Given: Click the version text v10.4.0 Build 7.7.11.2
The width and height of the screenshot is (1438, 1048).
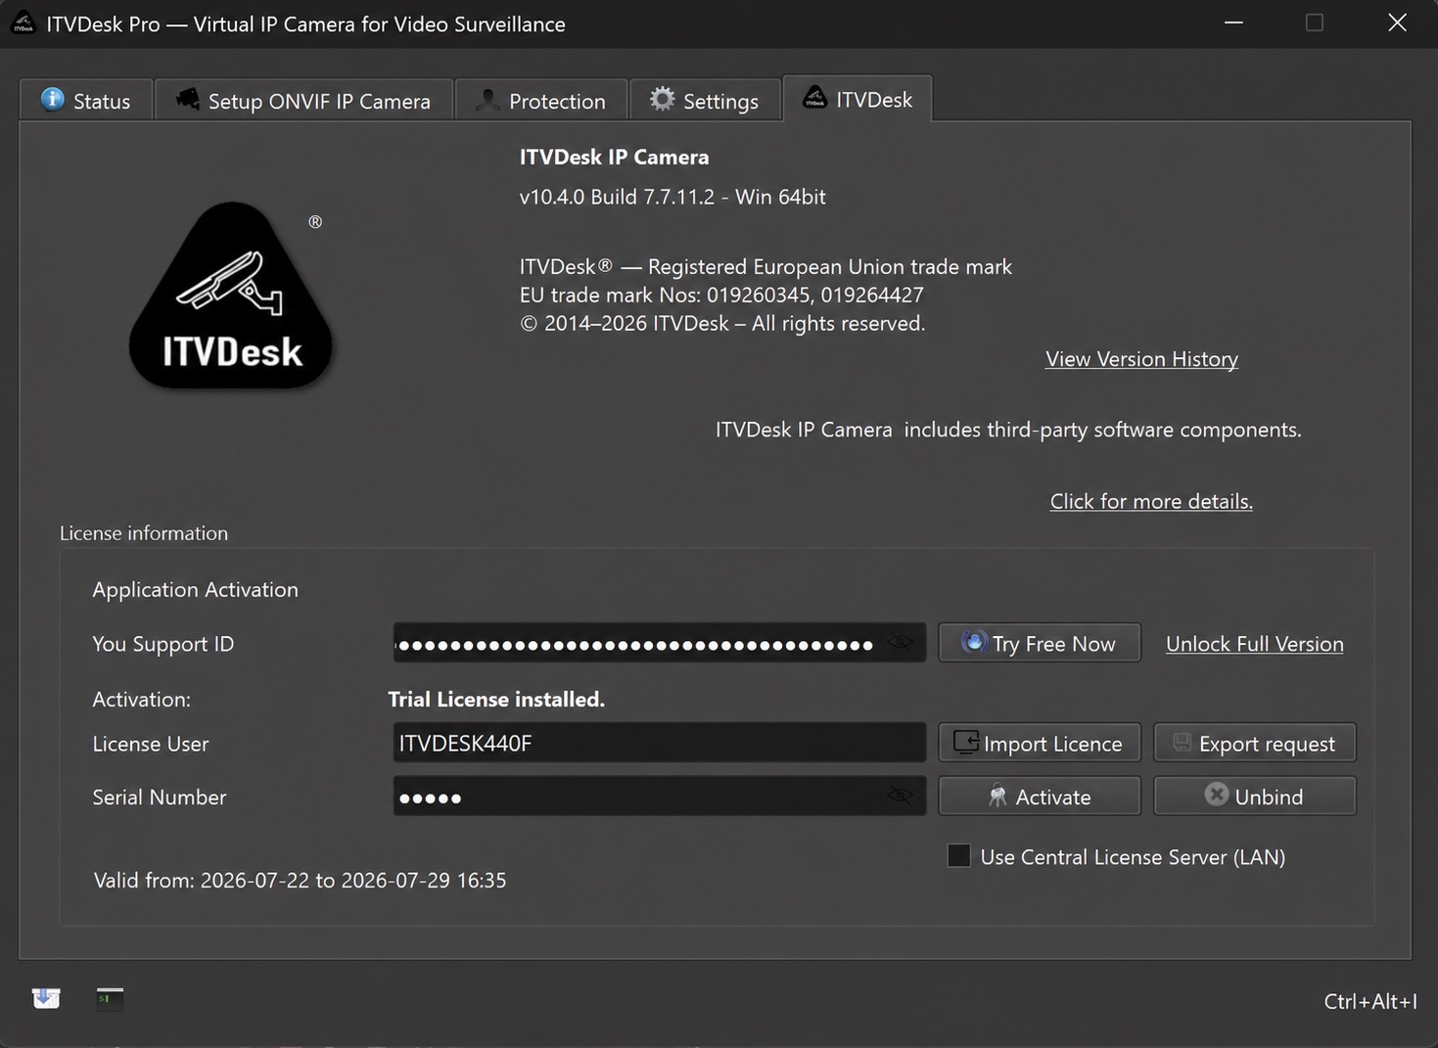Looking at the screenshot, I should 673,197.
